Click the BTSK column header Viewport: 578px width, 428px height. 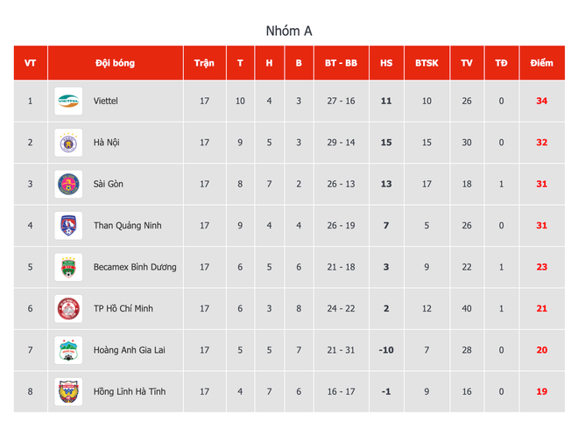pos(426,63)
